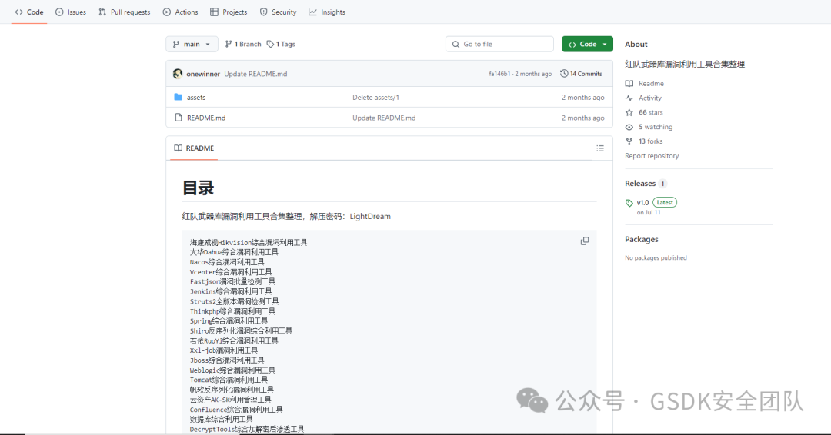Click Report repository link

pos(652,155)
